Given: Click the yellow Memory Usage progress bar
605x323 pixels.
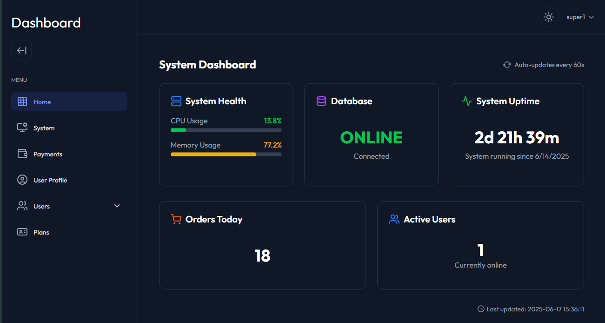Looking at the screenshot, I should 213,154.
